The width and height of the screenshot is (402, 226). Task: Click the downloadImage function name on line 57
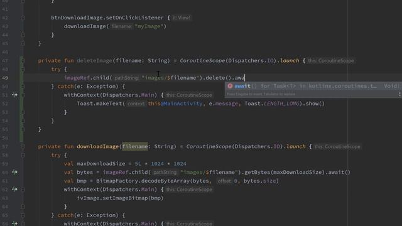(98, 146)
